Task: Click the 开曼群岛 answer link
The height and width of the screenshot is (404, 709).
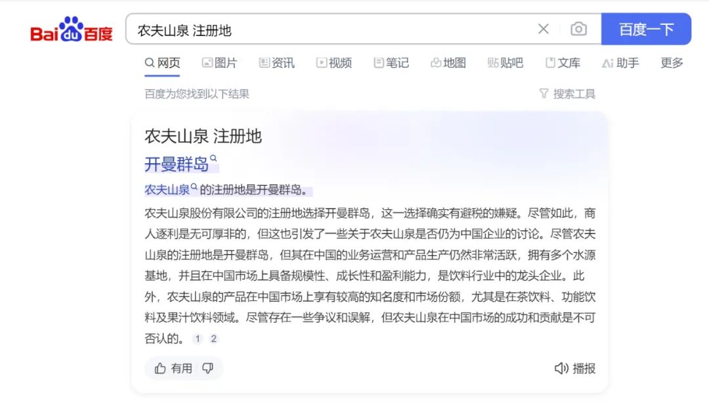Action: pyautogui.click(x=177, y=164)
